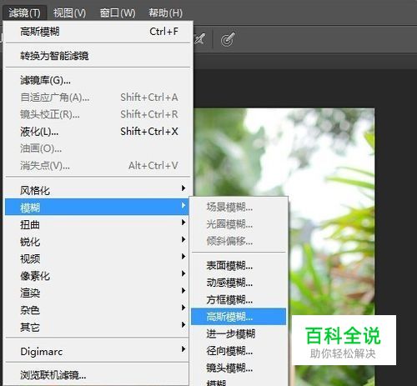Click 消失点(V)... entry
The image size is (417, 386).
pyautogui.click(x=98, y=166)
